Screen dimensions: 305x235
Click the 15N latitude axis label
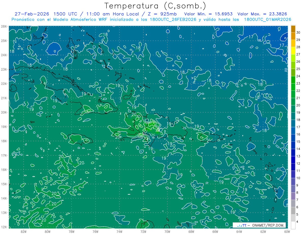point(4,184)
